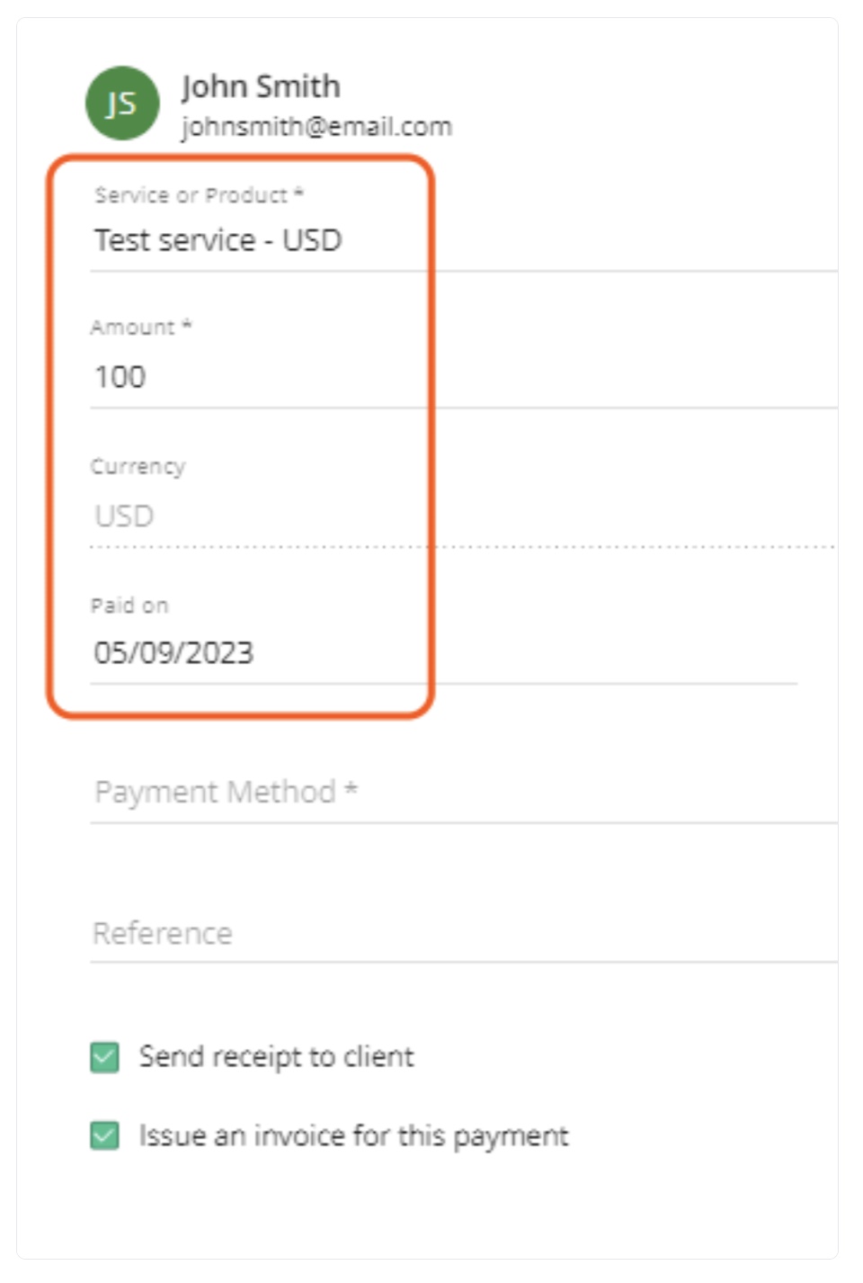This screenshot has width=863, height=1283.
Task: Untick the Issue an invoice checkbox
Action: tap(105, 1135)
